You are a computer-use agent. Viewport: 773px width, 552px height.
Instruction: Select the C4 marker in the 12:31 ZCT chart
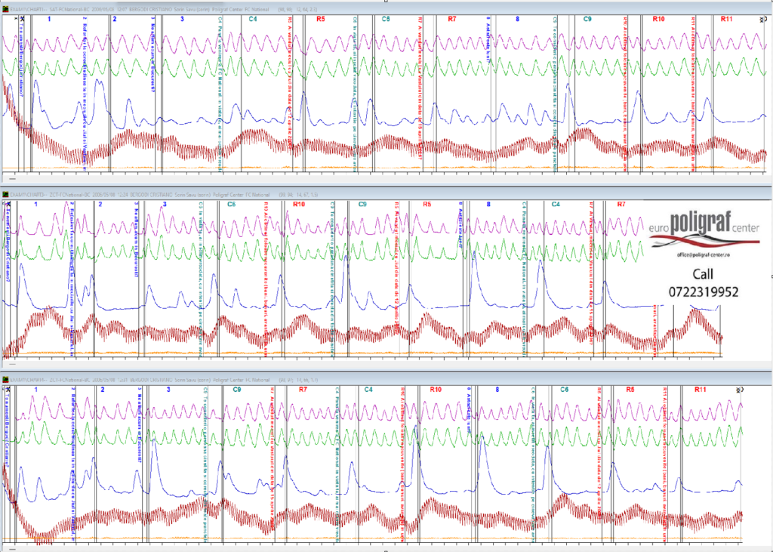(x=368, y=389)
